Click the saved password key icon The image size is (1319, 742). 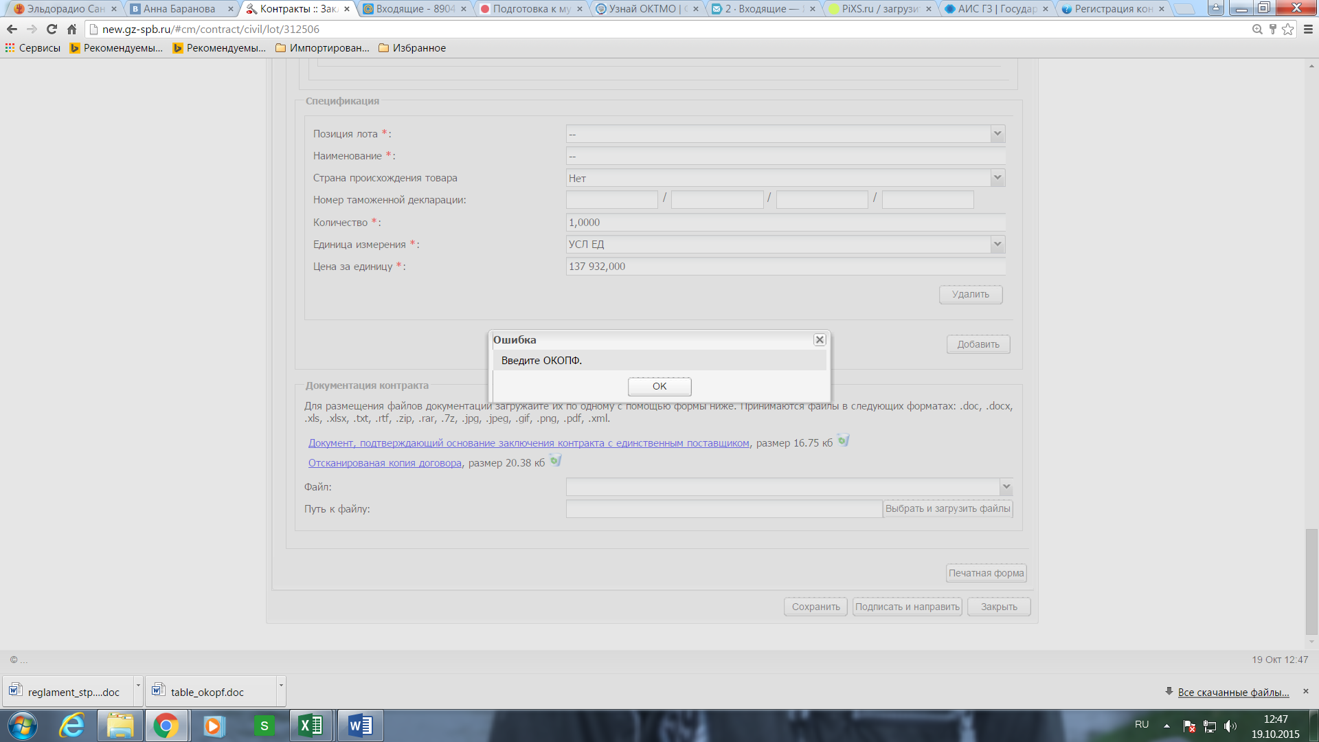(1272, 29)
